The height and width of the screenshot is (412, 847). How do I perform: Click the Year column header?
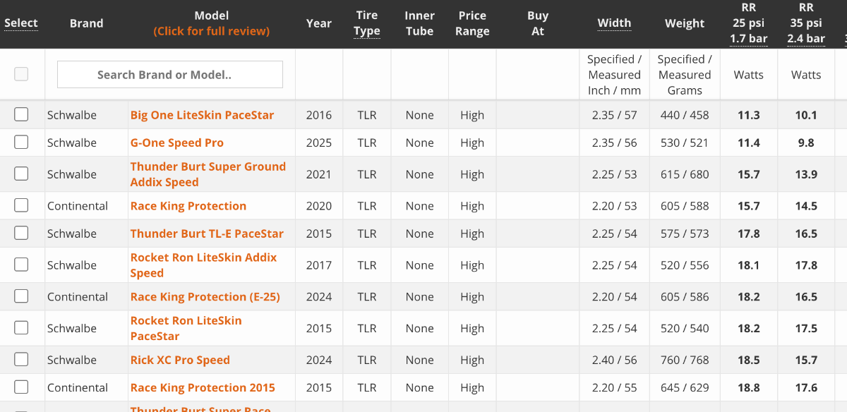(x=319, y=23)
